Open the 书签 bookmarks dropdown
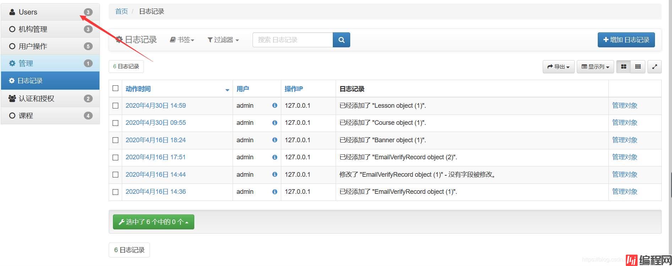672x266 pixels. click(x=182, y=40)
